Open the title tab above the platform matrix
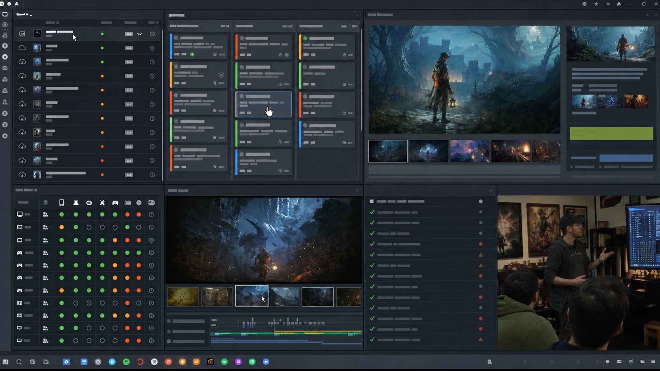Viewport: 660px width, 371px height. [26, 190]
